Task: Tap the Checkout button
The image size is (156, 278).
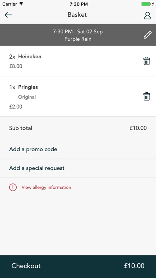Action: (78, 267)
